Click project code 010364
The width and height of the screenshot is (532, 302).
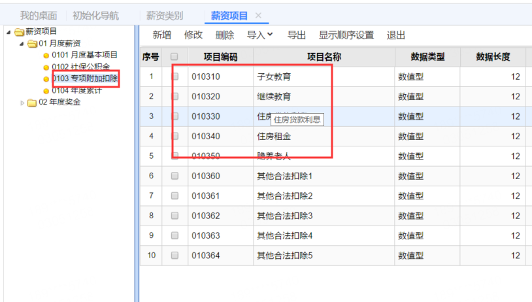[x=206, y=256]
